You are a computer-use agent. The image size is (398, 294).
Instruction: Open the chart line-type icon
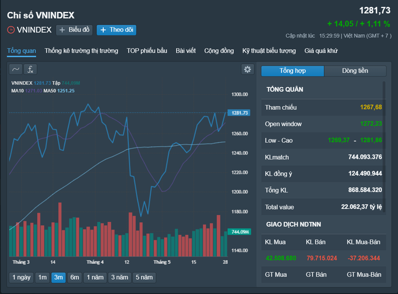pyautogui.click(x=16, y=70)
